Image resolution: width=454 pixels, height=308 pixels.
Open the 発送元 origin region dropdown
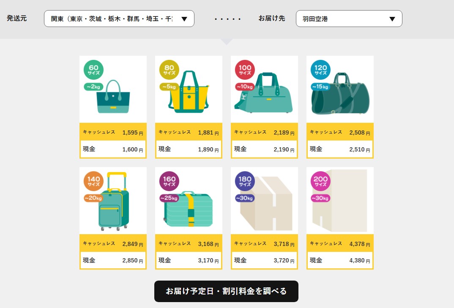click(x=119, y=19)
